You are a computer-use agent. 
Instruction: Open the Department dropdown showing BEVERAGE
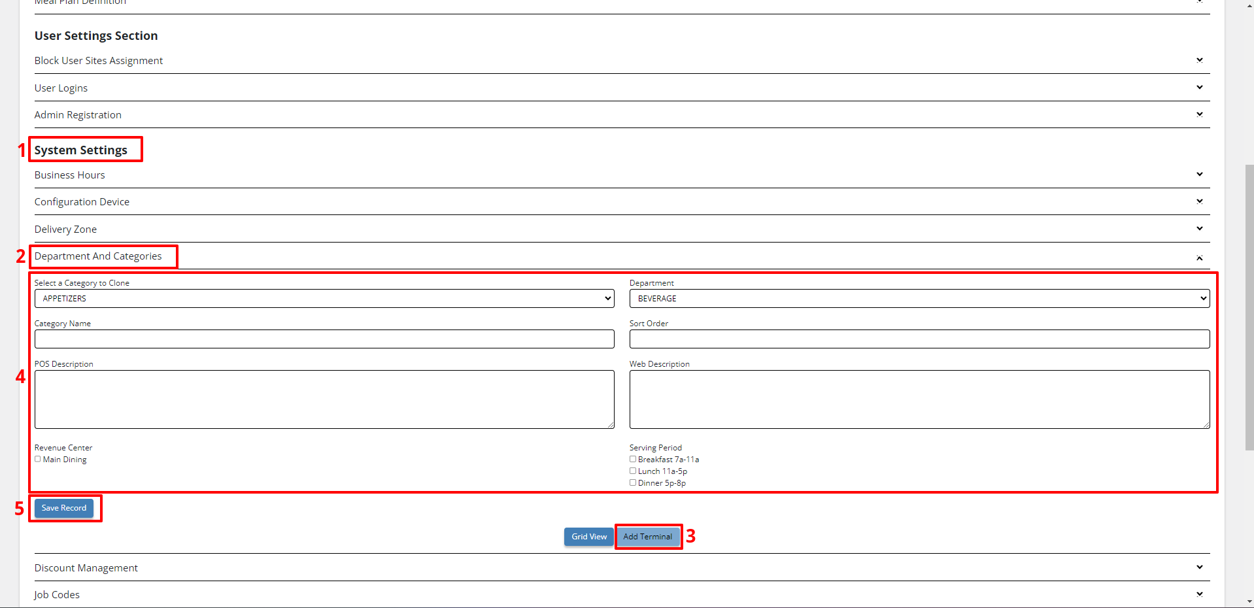919,299
